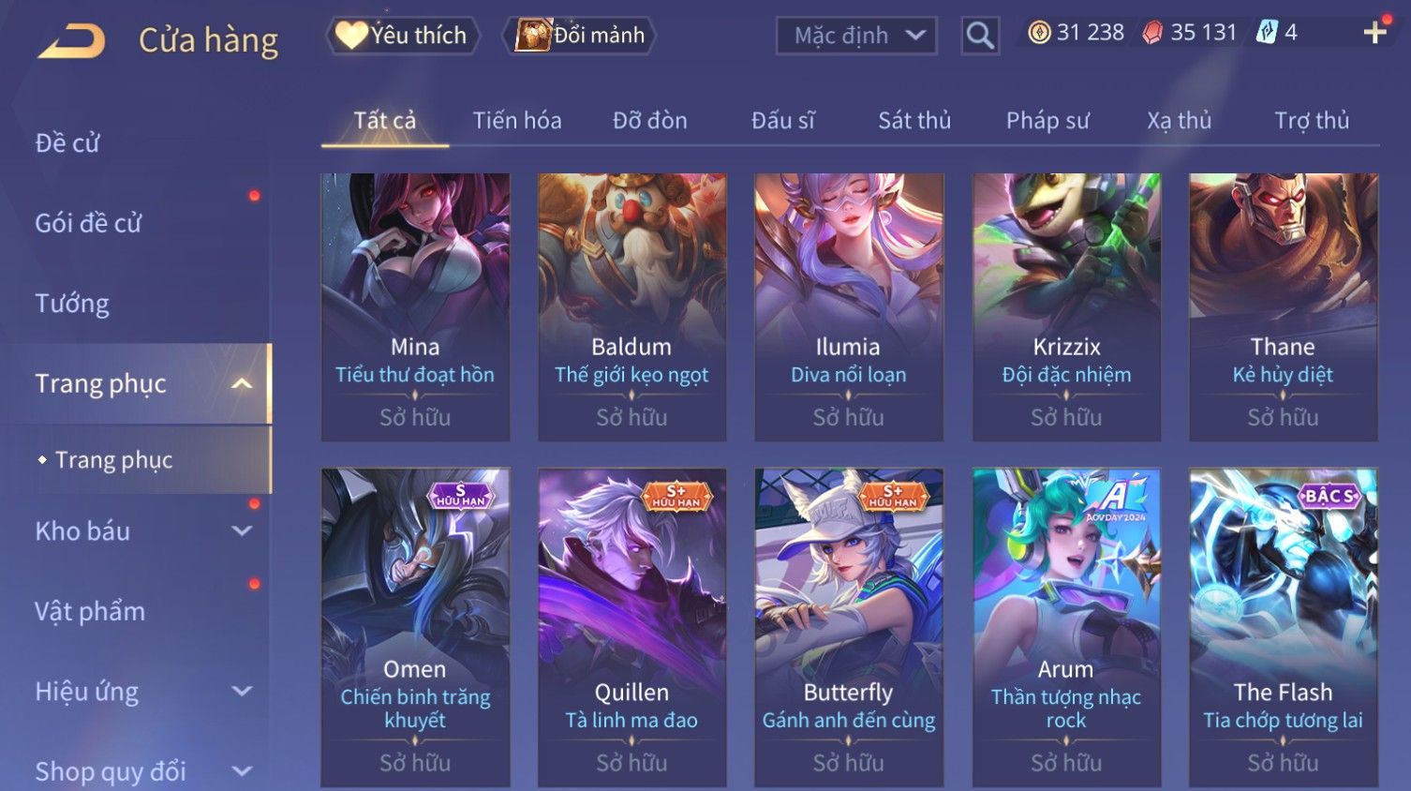Expand the Hiệu ứng sidebar section
1411x791 pixels.
coord(242,691)
